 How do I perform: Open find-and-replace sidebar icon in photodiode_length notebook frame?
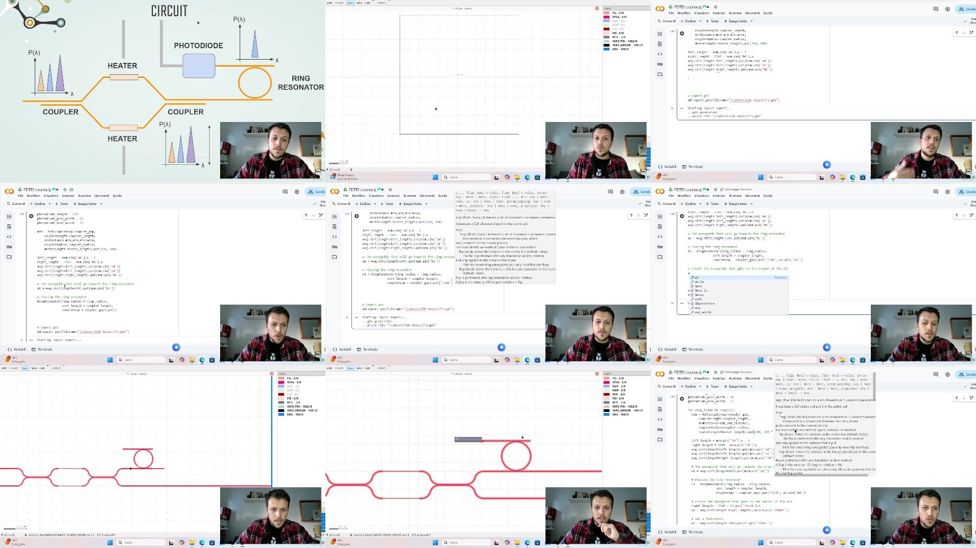click(x=9, y=227)
